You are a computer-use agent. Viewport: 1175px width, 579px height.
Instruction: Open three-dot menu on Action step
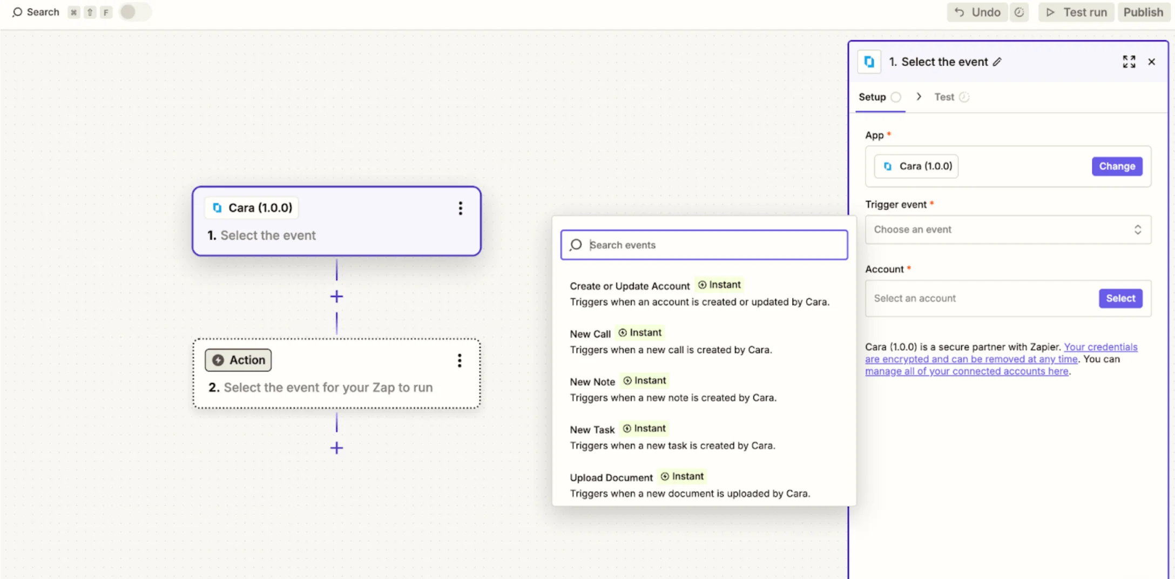pos(460,360)
